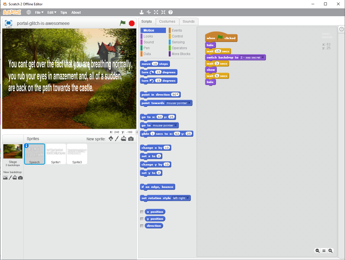The width and height of the screenshot is (345, 260).
Task: Toggle the direction reporter checkbox
Action: coord(142,226)
